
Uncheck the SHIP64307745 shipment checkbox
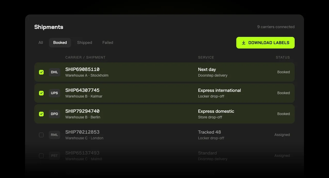[41, 93]
